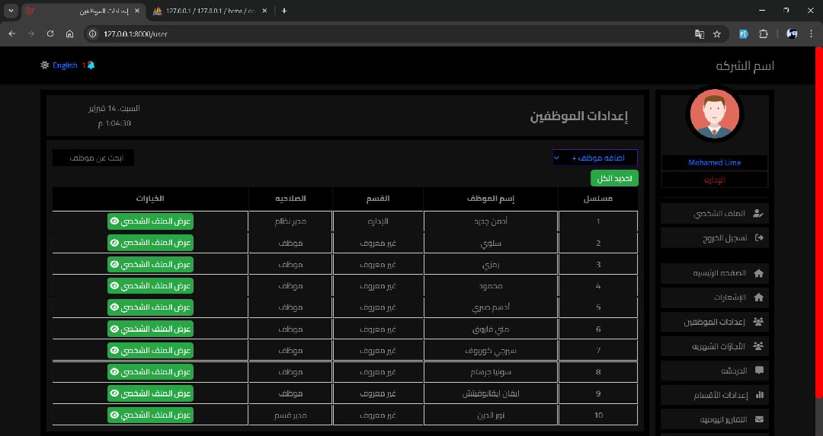Click تسجيل الخروج in the sidebar
Screen dimensions: 823x436
coord(714,238)
